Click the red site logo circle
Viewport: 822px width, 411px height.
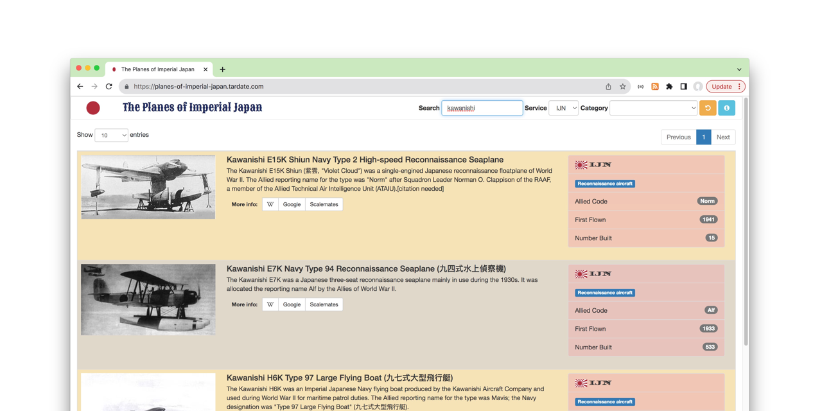[93, 108]
